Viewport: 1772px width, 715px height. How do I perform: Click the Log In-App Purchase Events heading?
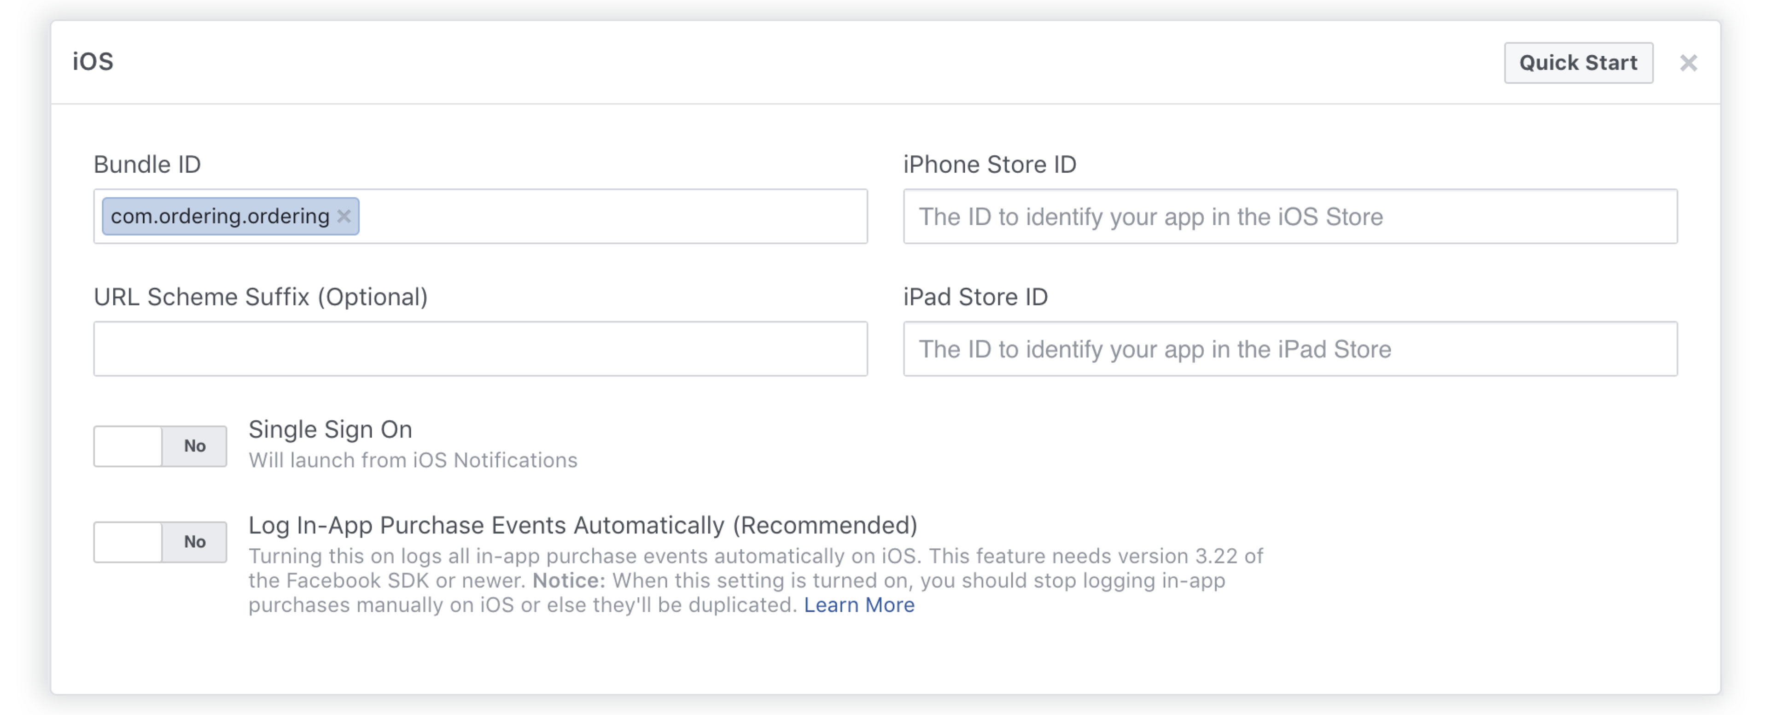[583, 525]
